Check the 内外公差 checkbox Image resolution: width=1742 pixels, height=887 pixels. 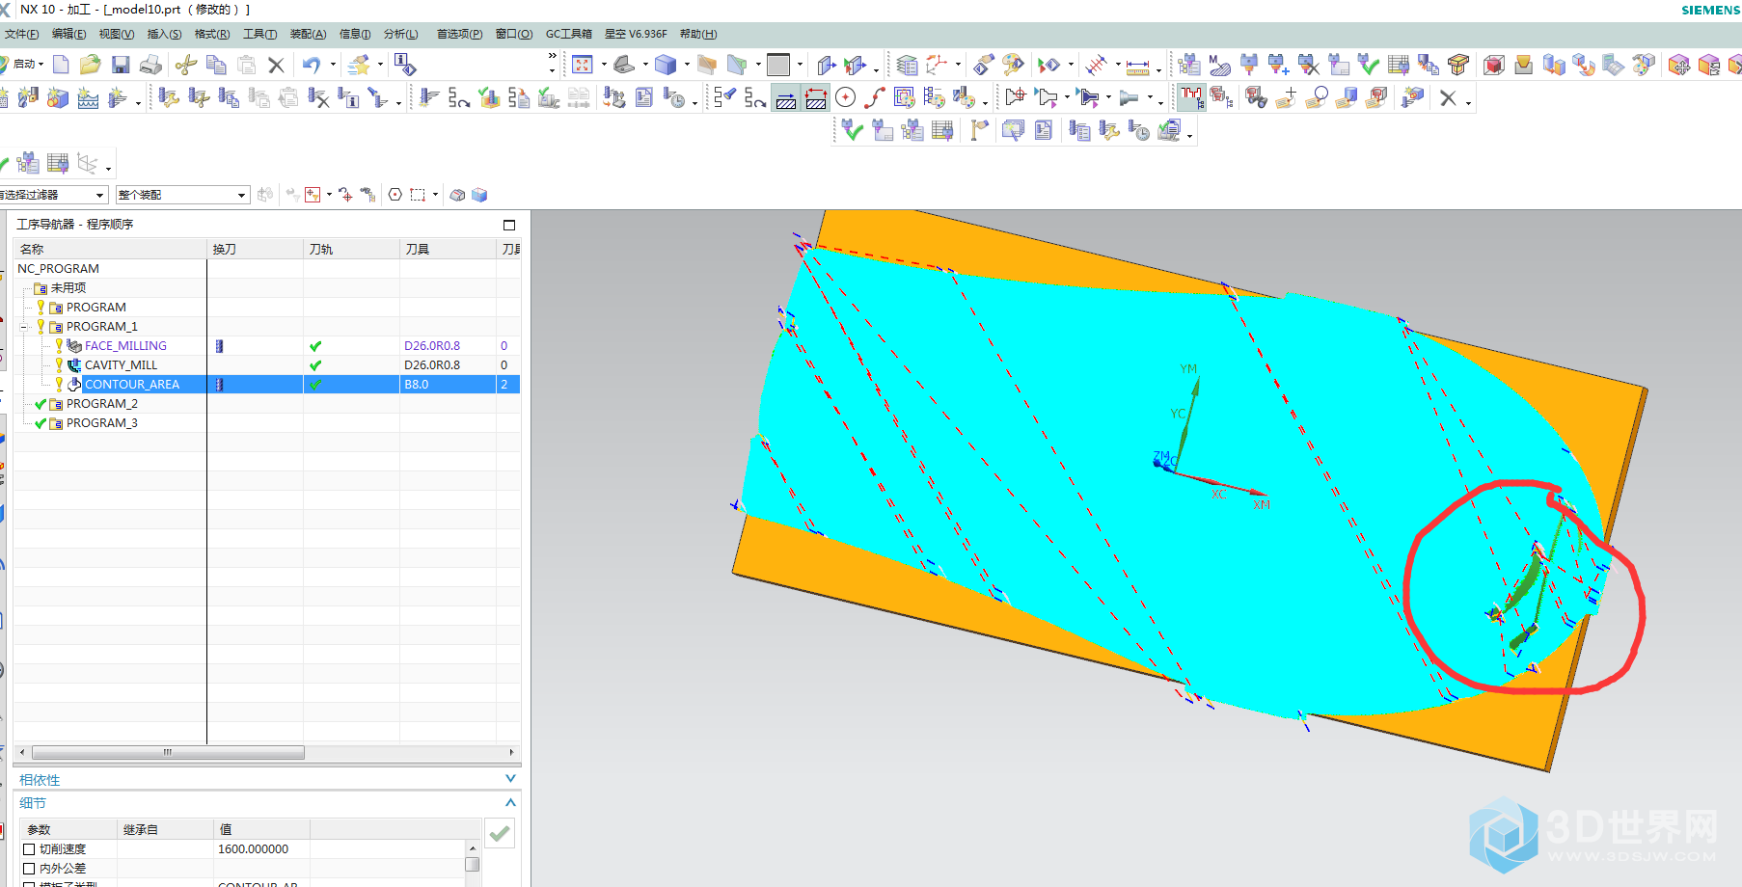(29, 869)
